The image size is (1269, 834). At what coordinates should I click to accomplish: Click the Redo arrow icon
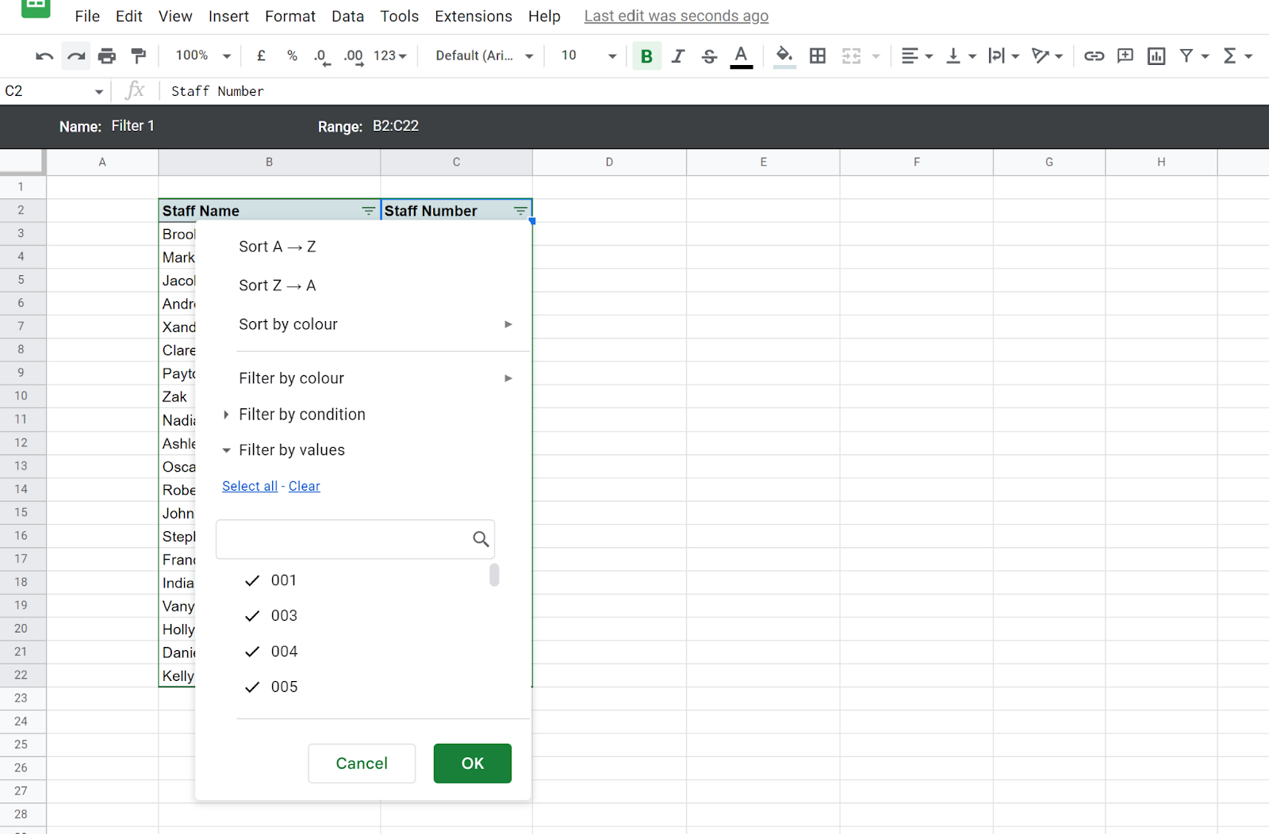76,55
